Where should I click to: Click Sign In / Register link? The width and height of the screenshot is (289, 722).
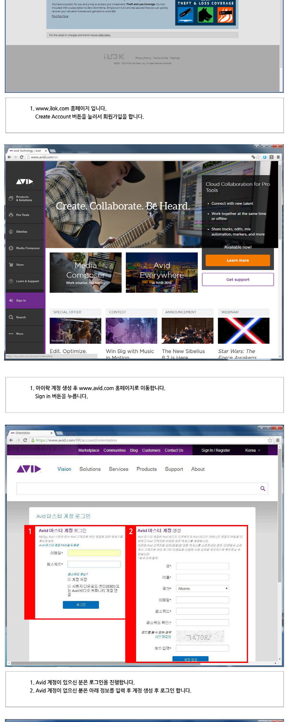click(x=216, y=450)
